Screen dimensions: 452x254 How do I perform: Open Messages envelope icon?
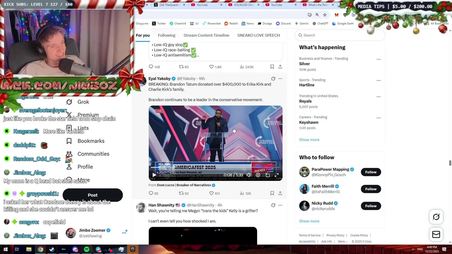pyautogui.click(x=436, y=235)
